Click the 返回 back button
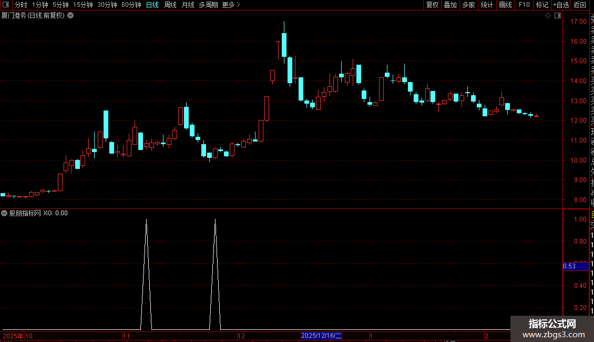Viewport: 594px width, 342px height. pyautogui.click(x=580, y=5)
